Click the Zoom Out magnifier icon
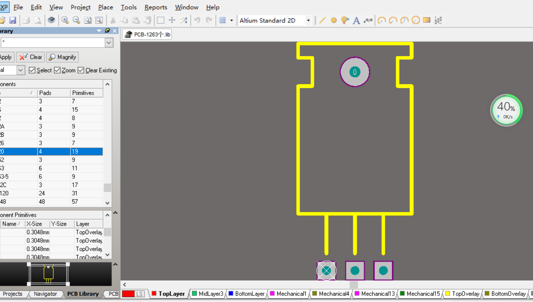The image size is (533, 302). tap(76, 20)
